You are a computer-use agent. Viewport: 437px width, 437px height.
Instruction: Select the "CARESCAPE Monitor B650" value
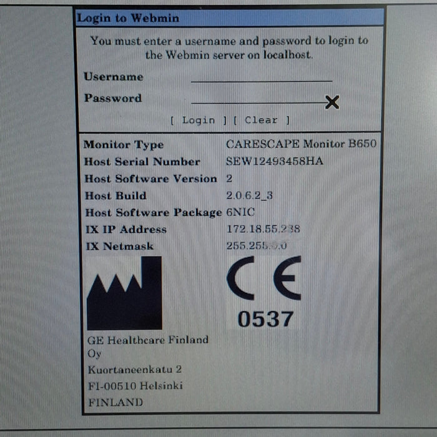coord(301,144)
